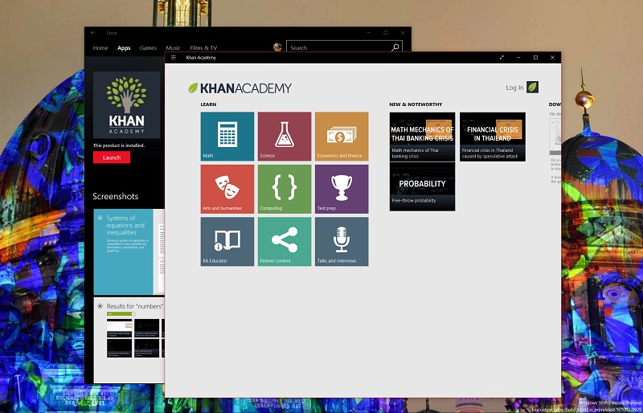643x413 pixels.
Task: Open the Store Home tab
Action: tap(100, 47)
